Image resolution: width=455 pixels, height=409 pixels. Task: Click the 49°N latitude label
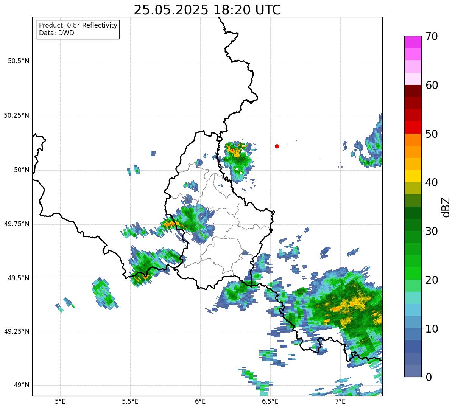22,385
